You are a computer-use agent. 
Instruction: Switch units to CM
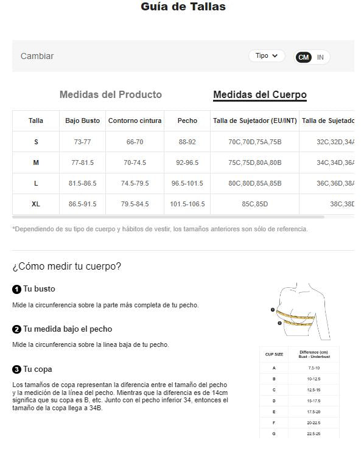point(303,57)
